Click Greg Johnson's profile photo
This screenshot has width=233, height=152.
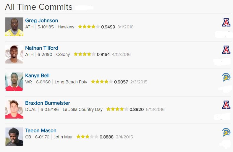(x=14, y=27)
